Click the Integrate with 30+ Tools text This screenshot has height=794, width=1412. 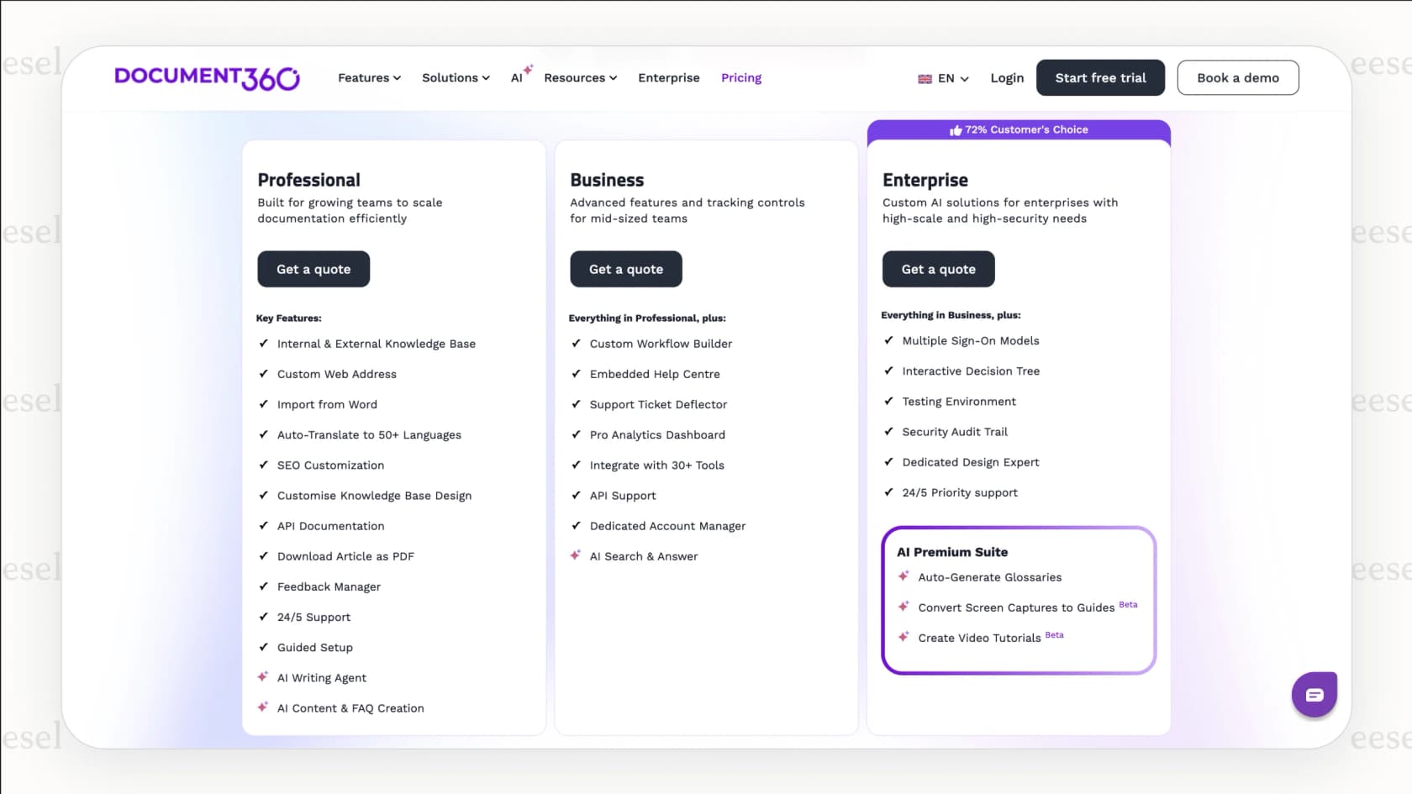(x=656, y=465)
